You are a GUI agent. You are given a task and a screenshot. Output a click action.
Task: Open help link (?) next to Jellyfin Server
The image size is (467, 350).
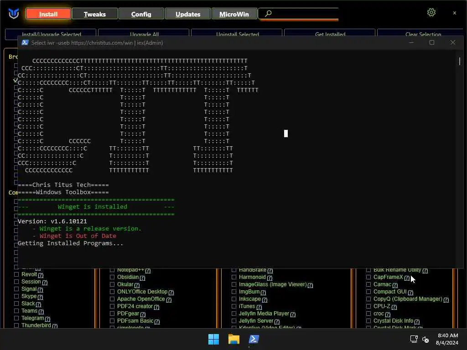pyautogui.click(x=277, y=321)
